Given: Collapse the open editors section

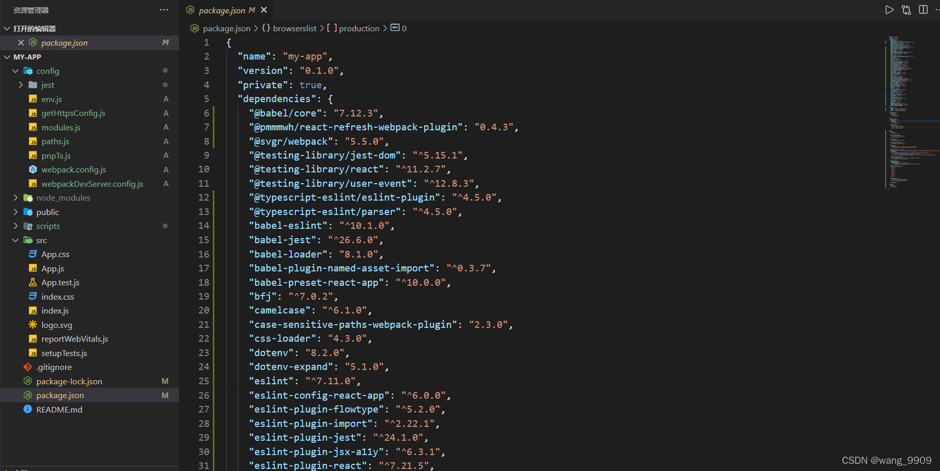Looking at the screenshot, I should click(x=7, y=29).
